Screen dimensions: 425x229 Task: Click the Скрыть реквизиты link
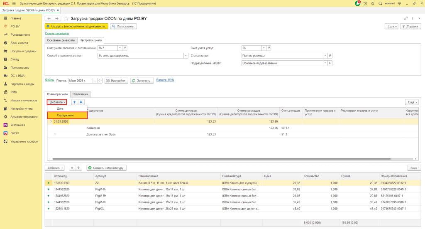[57, 33]
